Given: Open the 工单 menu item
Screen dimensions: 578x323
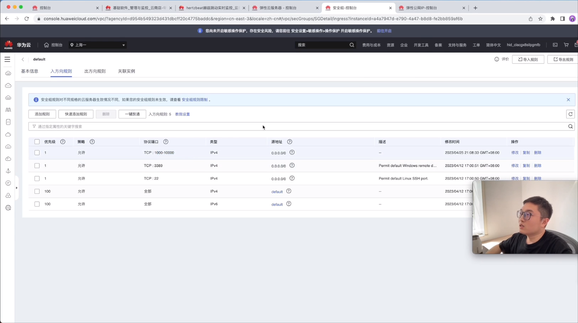Looking at the screenshot, I should [x=476, y=45].
